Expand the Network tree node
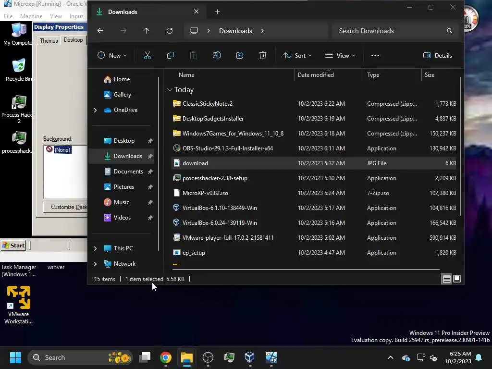Viewport: 492px width, 369px height. 96,264
